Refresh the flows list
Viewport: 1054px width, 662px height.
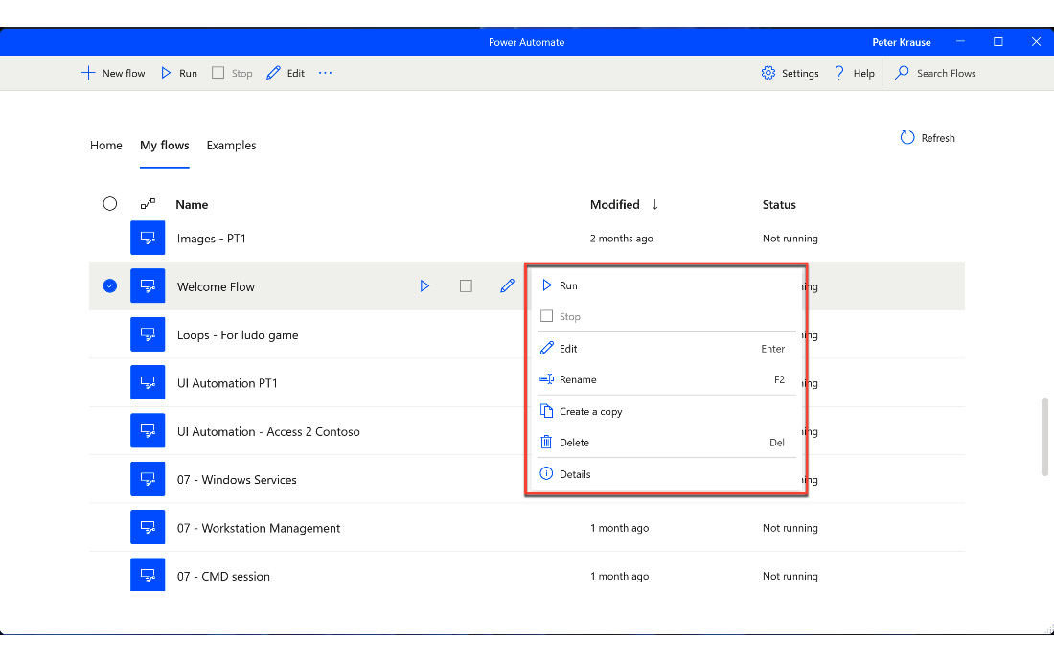[927, 138]
